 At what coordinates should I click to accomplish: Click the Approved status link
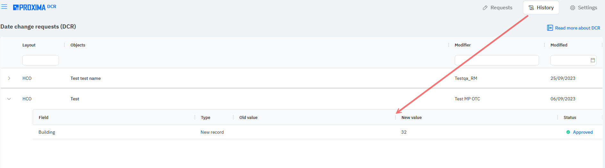pyautogui.click(x=583, y=132)
